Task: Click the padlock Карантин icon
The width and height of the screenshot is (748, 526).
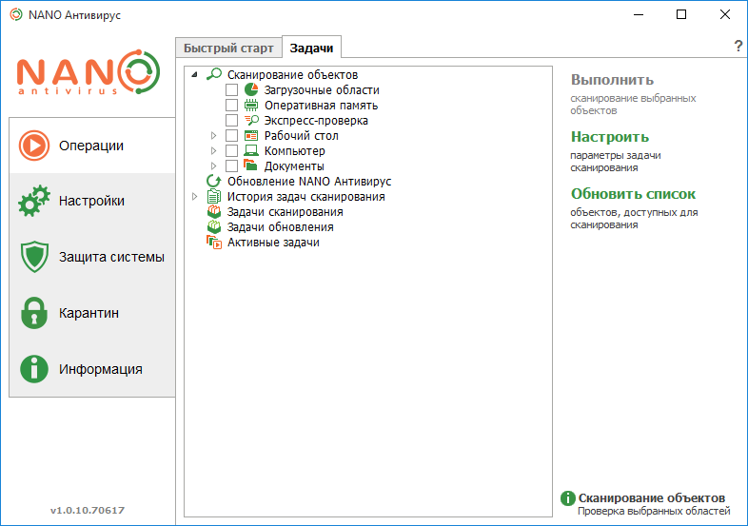Action: (x=34, y=313)
